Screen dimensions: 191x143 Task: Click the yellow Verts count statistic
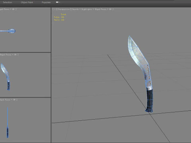[x=59, y=20]
